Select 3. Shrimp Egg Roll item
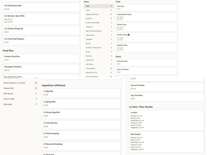 coord(81,114)
